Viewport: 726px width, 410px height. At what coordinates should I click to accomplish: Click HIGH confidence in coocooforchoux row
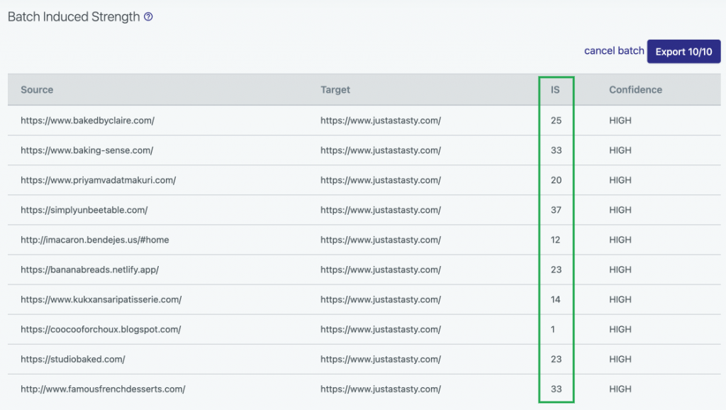click(620, 329)
